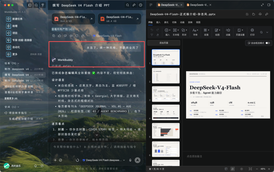Share the conversation via header arrow icon

point(134,5)
